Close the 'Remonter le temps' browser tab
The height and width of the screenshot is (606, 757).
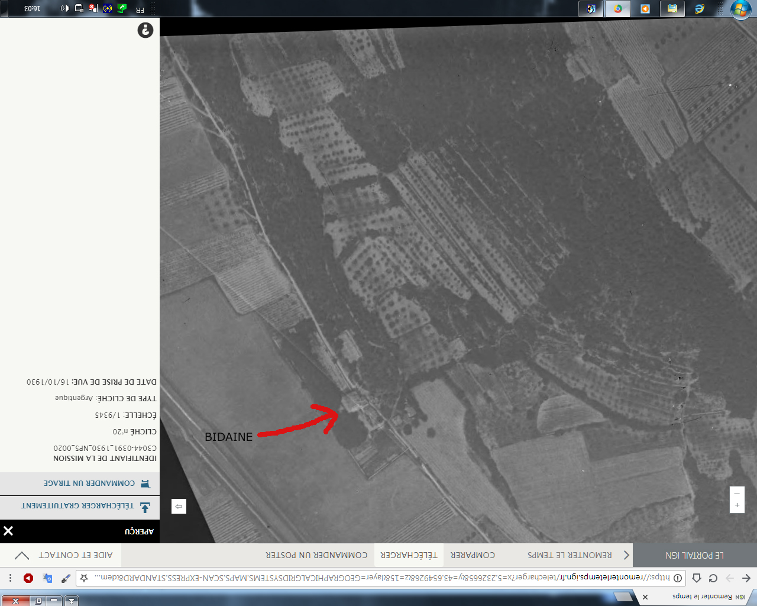click(x=645, y=597)
